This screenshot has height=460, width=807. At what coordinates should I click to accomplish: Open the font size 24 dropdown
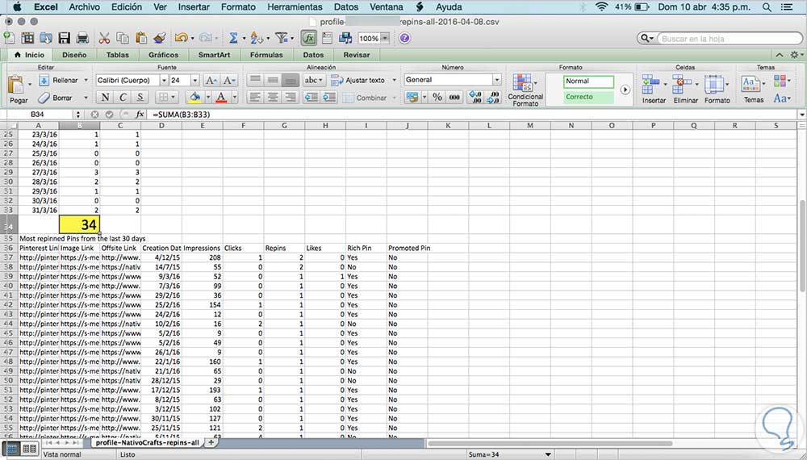pos(194,80)
